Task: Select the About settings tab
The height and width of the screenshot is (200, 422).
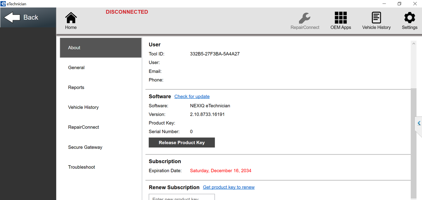Action: 101,48
